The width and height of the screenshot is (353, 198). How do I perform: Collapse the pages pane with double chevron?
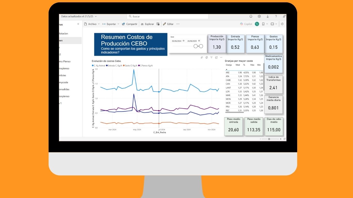(78, 24)
